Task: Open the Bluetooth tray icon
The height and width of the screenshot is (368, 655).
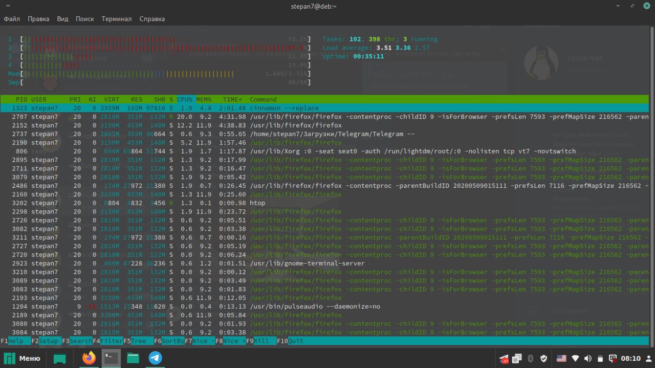Action: [531, 358]
